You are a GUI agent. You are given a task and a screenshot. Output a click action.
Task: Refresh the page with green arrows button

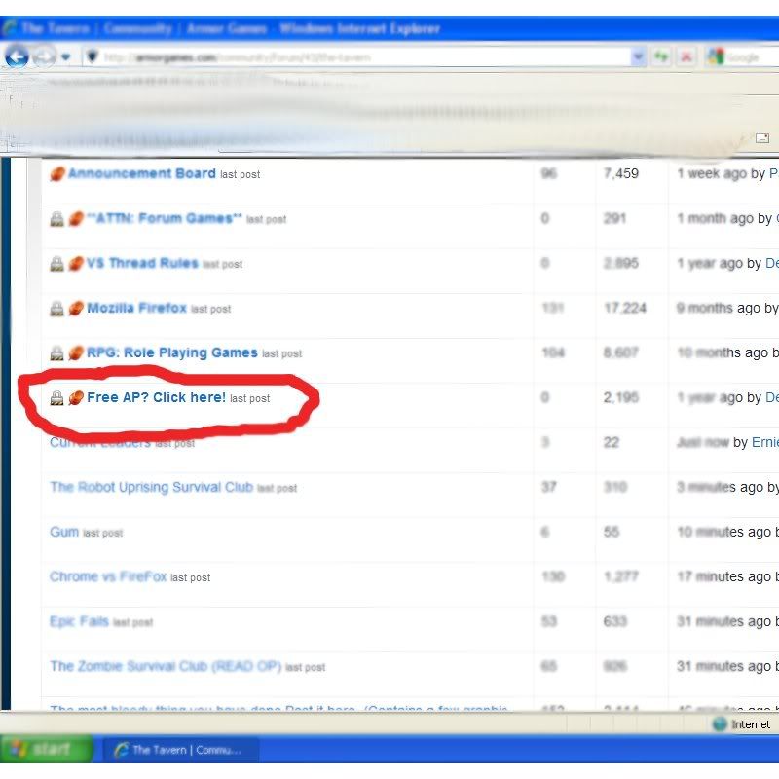[x=662, y=57]
